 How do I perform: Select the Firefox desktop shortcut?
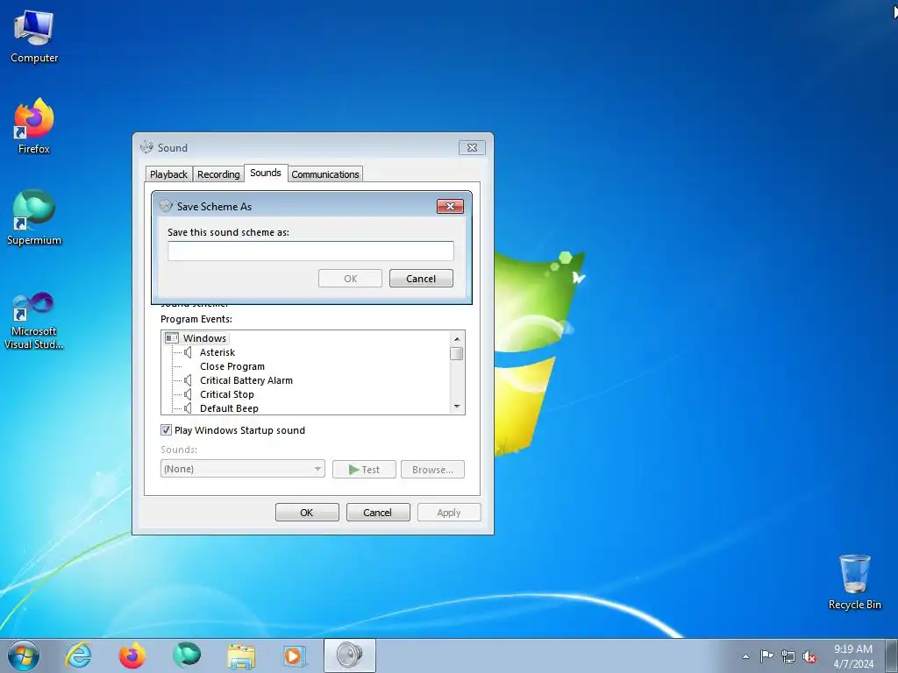[x=34, y=126]
